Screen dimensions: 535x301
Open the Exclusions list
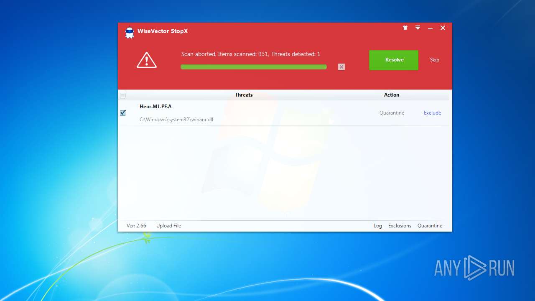click(400, 226)
